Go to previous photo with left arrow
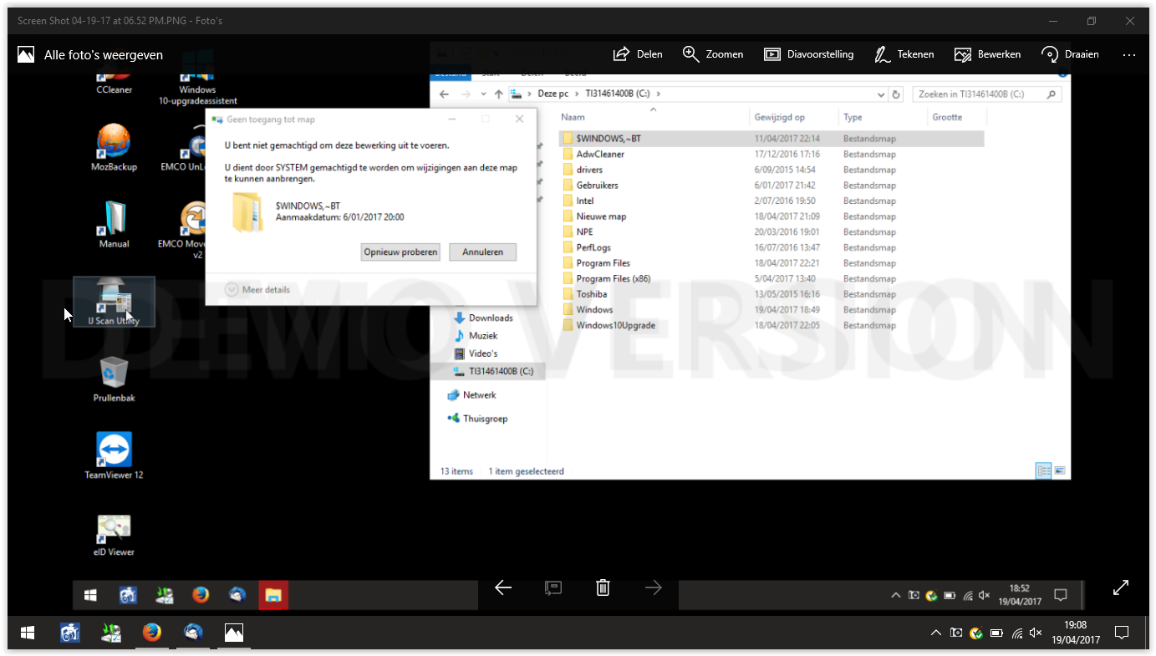Viewport: 1156px width, 656px height. (x=502, y=587)
